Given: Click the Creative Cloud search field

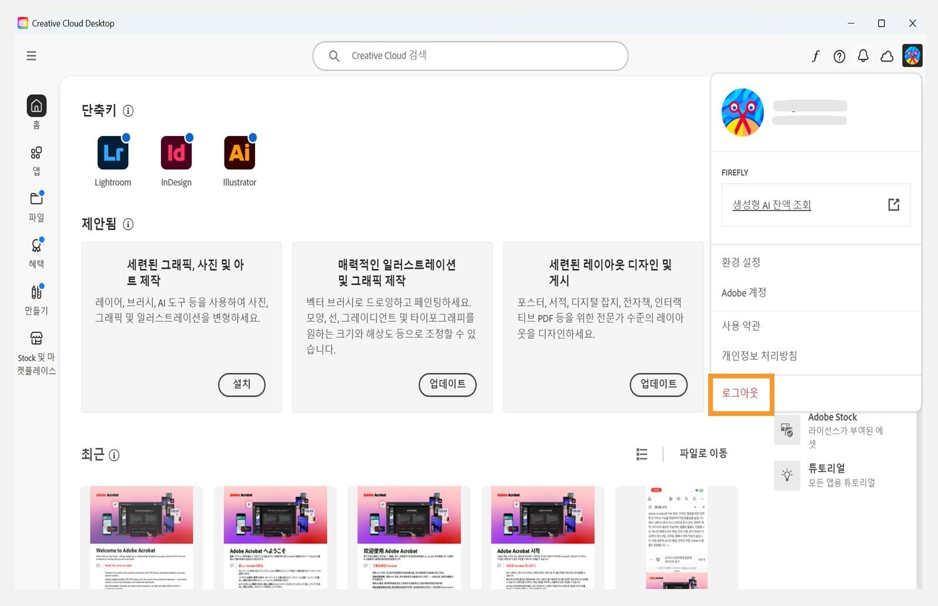Looking at the screenshot, I should pyautogui.click(x=470, y=56).
